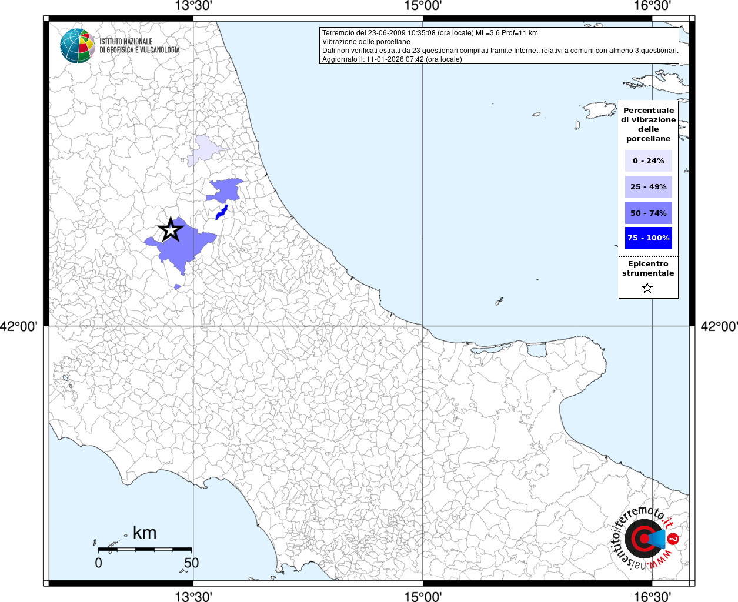Select the 50 - 74% legend swatch

tap(648, 213)
